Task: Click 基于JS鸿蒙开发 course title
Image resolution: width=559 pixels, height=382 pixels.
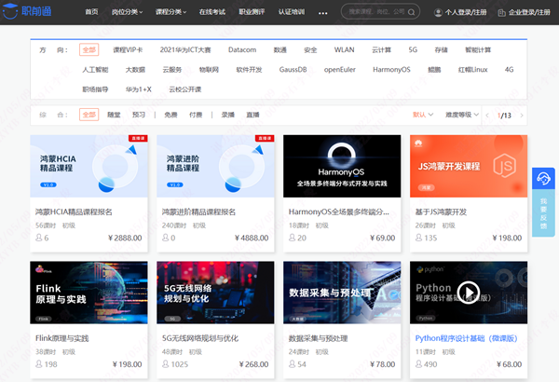Action: [x=441, y=211]
